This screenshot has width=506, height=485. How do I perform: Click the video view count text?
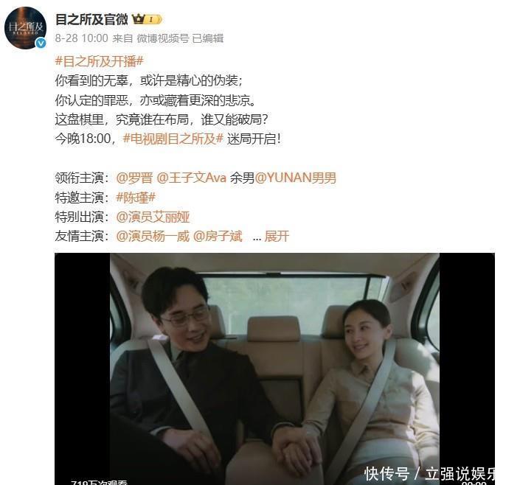tap(99, 482)
